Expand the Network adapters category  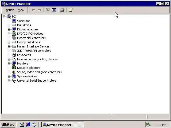(9, 68)
